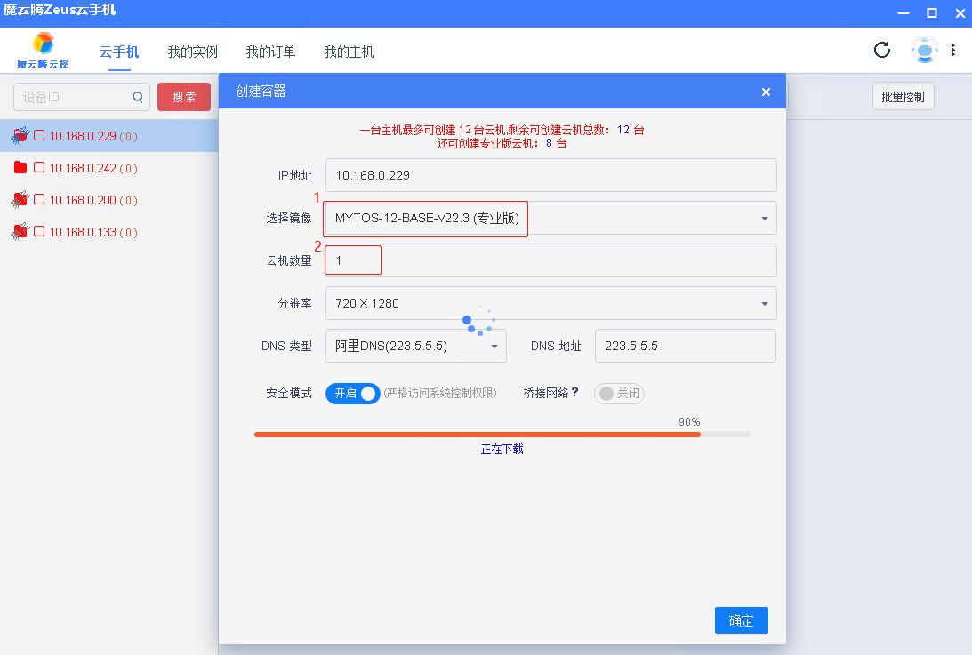The height and width of the screenshot is (655, 972).
Task: Open the three-dot more options menu
Action: point(953,50)
